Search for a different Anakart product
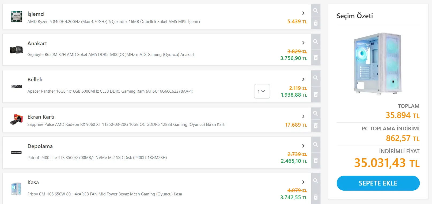Image resolution: width=432 pixels, height=204 pixels. point(316,42)
